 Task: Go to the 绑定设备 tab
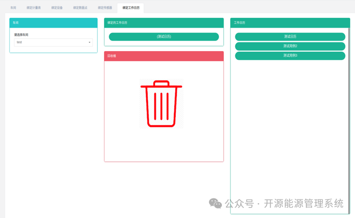pos(57,8)
